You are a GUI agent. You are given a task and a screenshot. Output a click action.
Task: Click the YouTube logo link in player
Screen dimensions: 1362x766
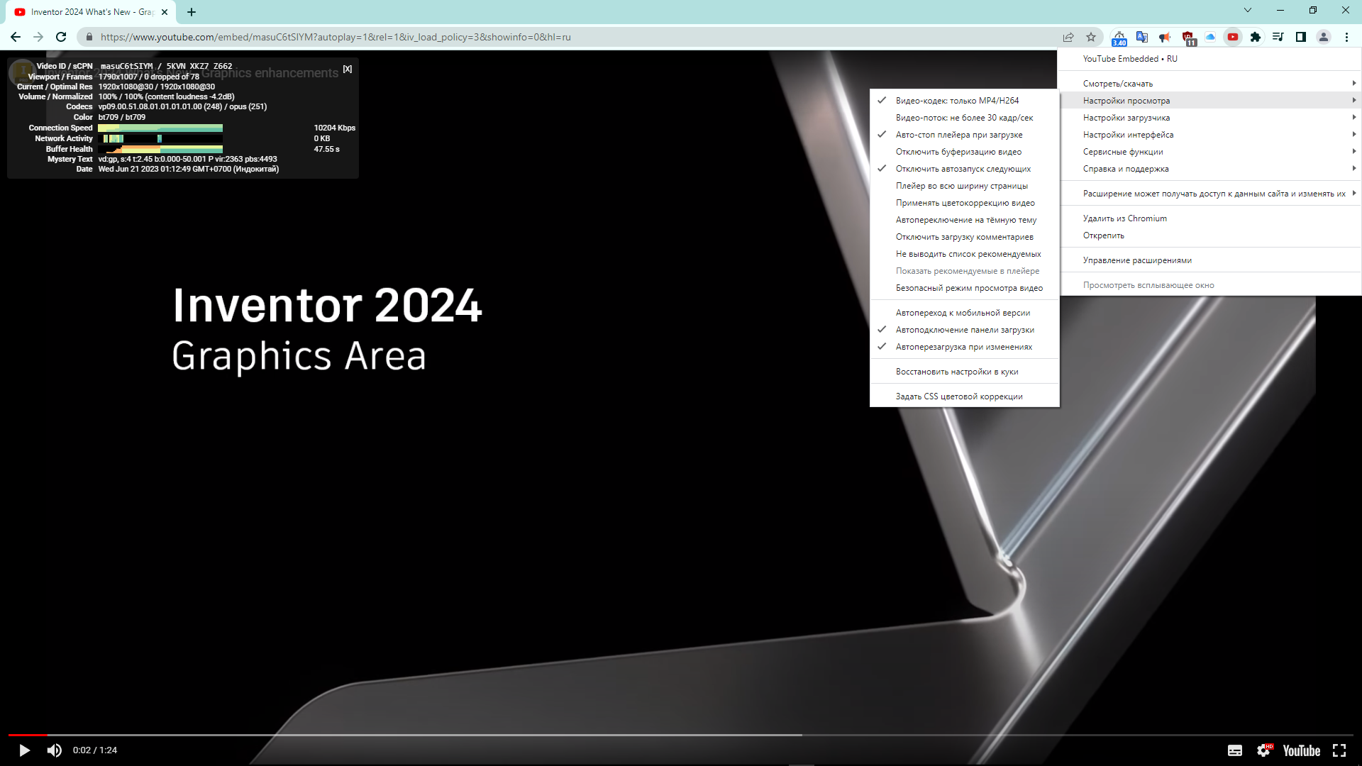[x=1301, y=750]
